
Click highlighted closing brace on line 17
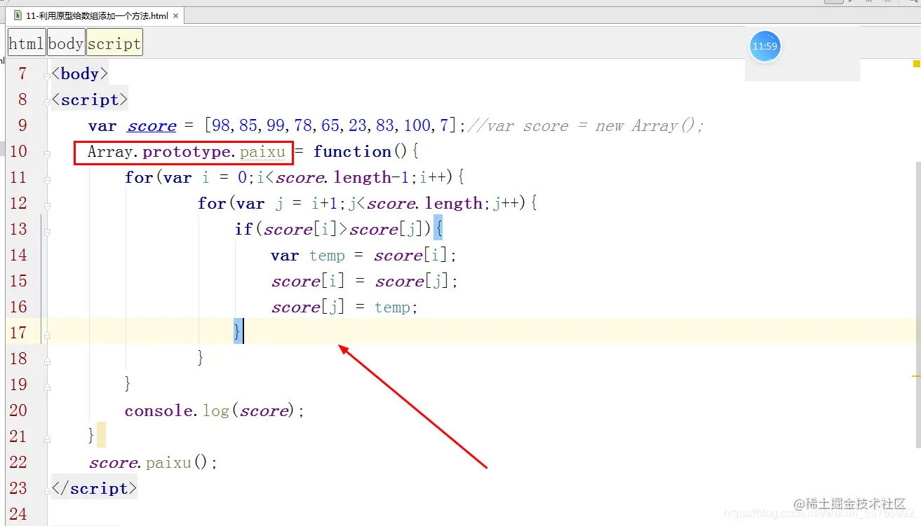tap(238, 331)
